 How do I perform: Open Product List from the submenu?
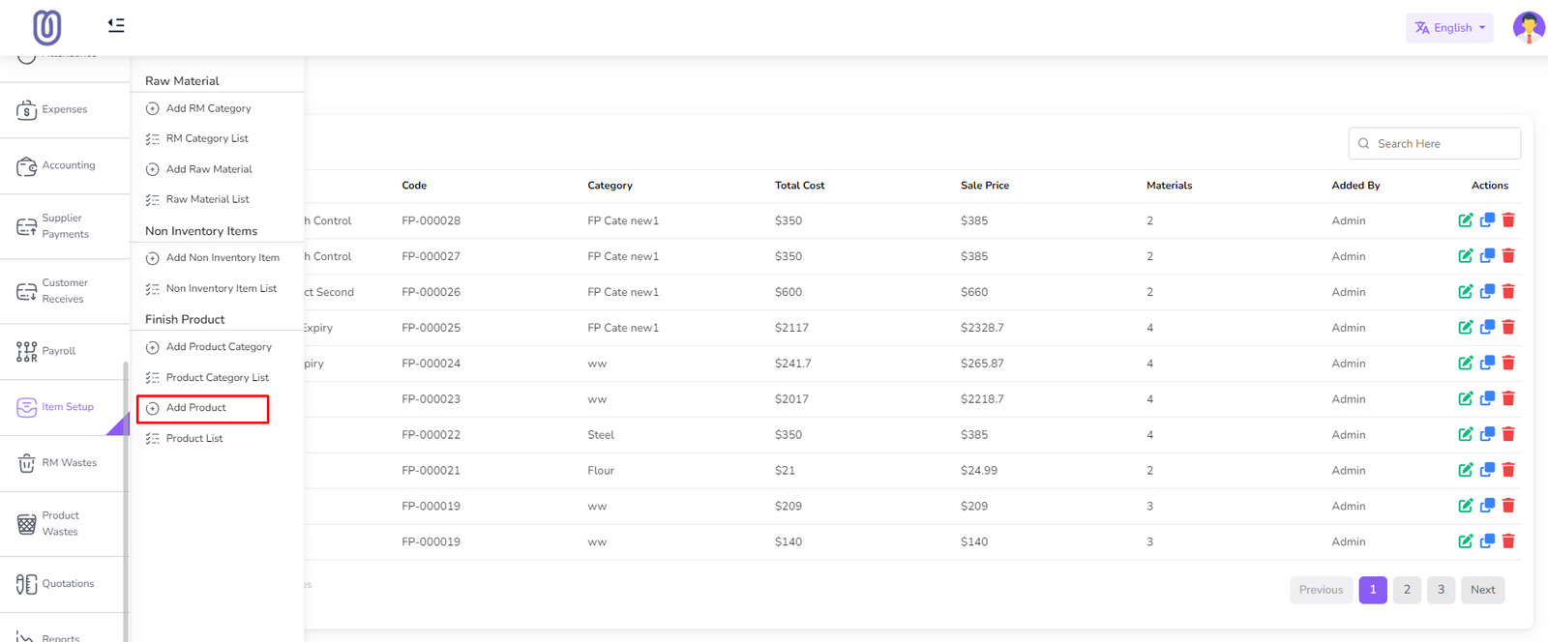pyautogui.click(x=194, y=439)
